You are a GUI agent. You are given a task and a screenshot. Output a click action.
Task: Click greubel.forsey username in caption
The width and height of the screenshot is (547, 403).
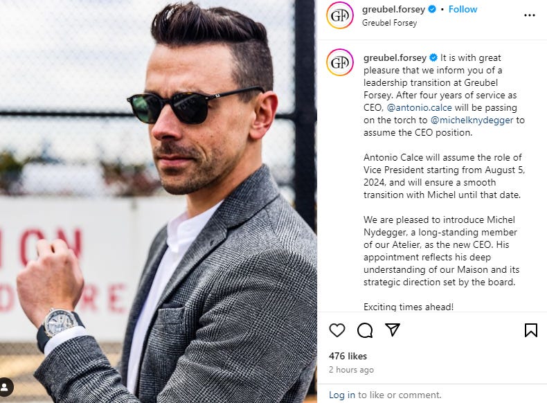pyautogui.click(x=395, y=57)
